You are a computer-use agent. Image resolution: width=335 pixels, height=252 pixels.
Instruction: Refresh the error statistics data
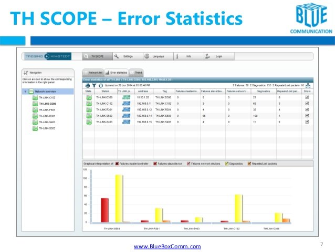99,85
